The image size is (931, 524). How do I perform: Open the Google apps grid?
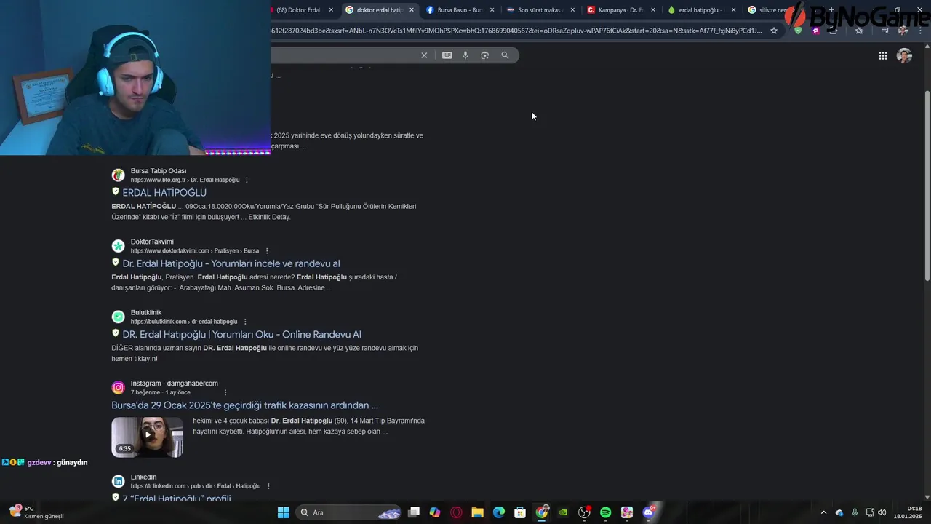[x=882, y=56]
